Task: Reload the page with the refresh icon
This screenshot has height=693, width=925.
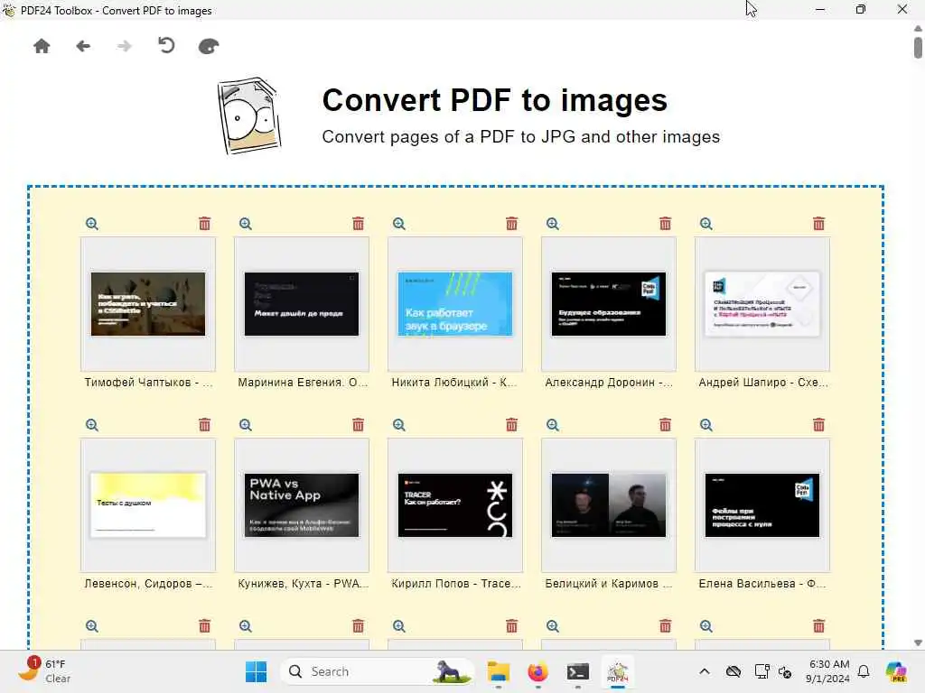Action: coord(166,45)
